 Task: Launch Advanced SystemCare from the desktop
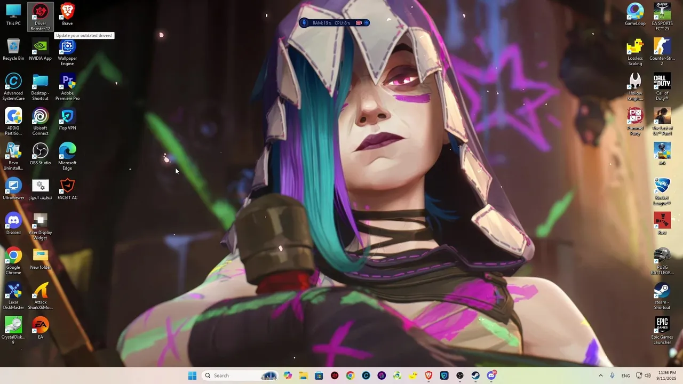[x=13, y=87]
